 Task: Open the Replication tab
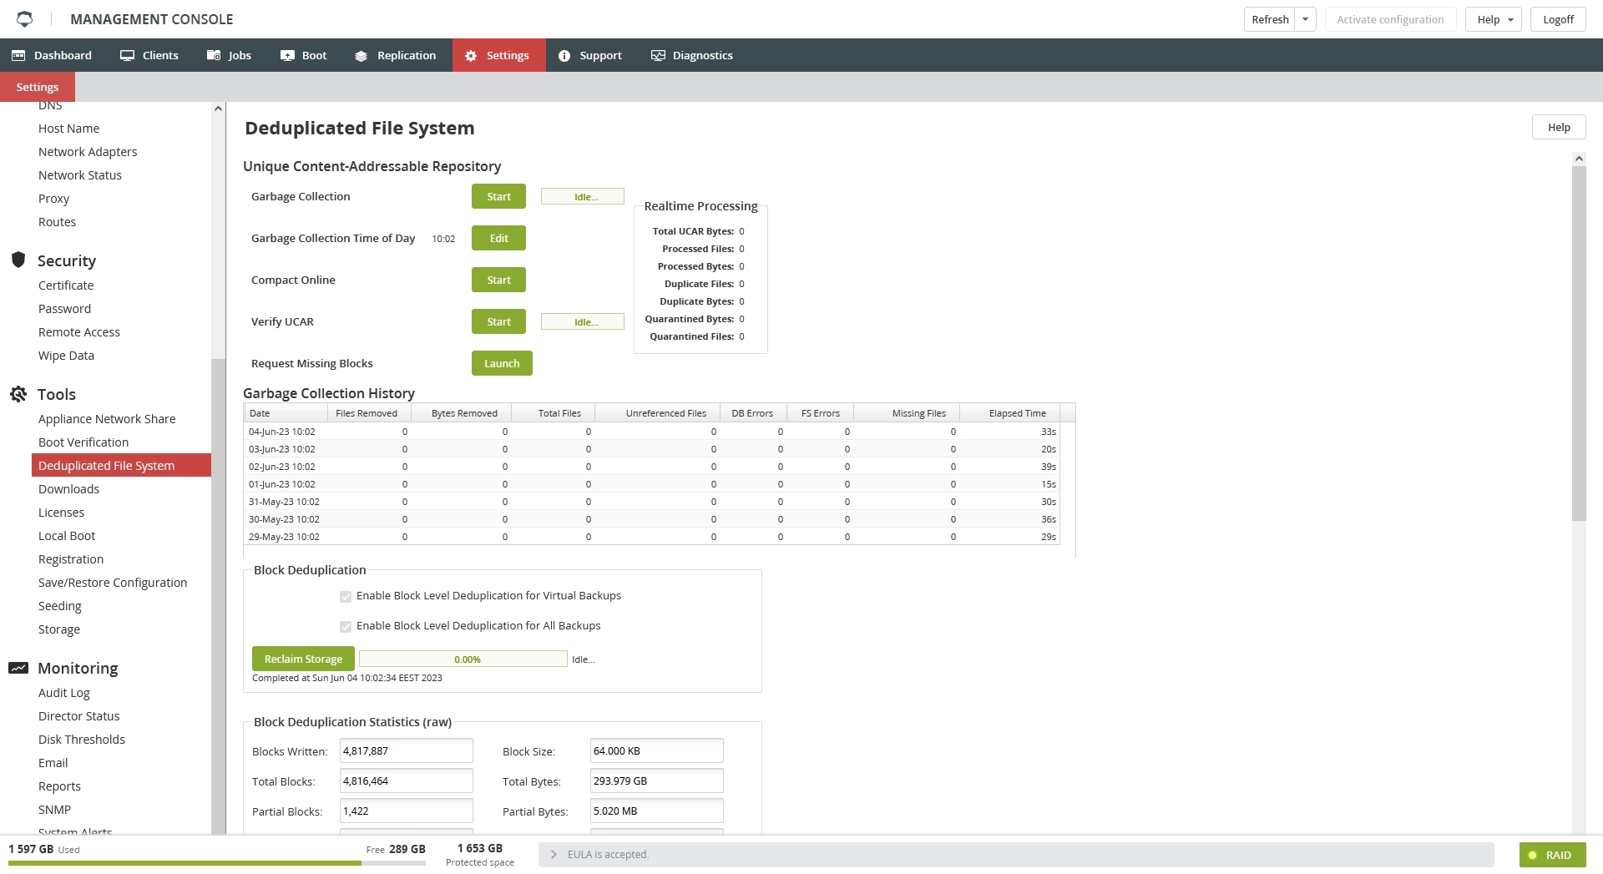(395, 55)
